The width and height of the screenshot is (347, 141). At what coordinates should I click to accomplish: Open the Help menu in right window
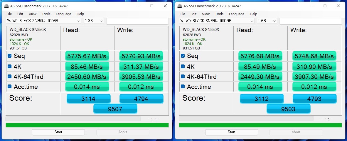click(254, 14)
